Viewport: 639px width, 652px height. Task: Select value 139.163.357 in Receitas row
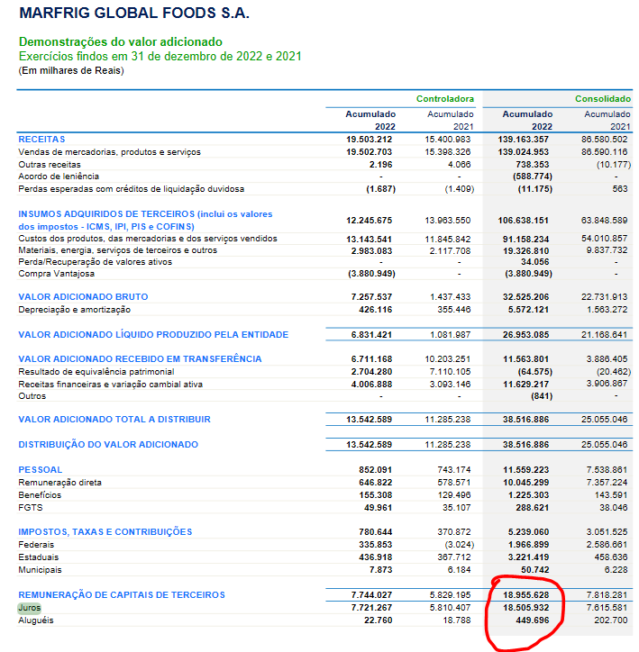pyautogui.click(x=523, y=140)
